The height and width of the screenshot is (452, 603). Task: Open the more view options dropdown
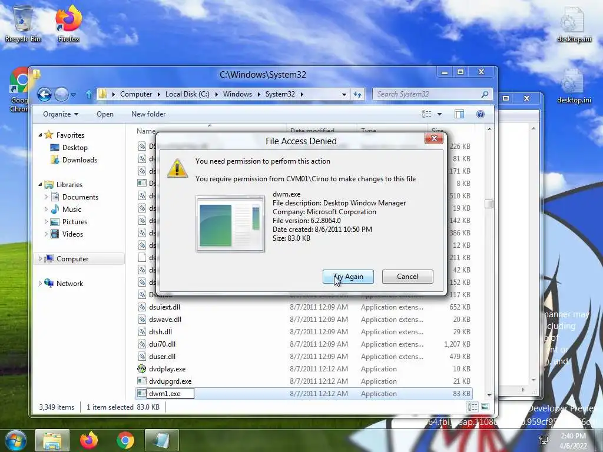439,114
